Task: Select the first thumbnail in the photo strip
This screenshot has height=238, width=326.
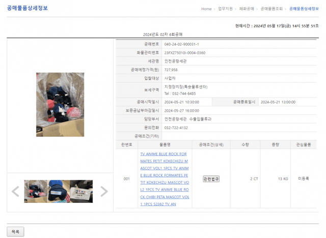Action: (x=37, y=192)
